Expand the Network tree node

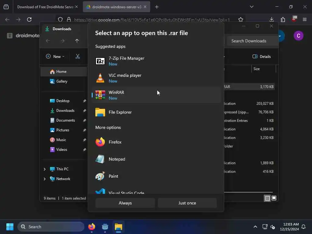[44, 179]
